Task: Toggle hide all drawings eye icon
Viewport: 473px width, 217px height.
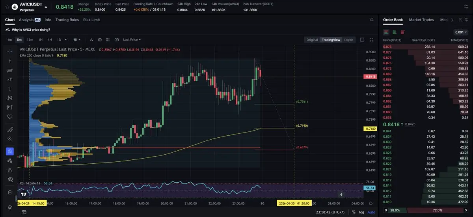Action: (10, 180)
